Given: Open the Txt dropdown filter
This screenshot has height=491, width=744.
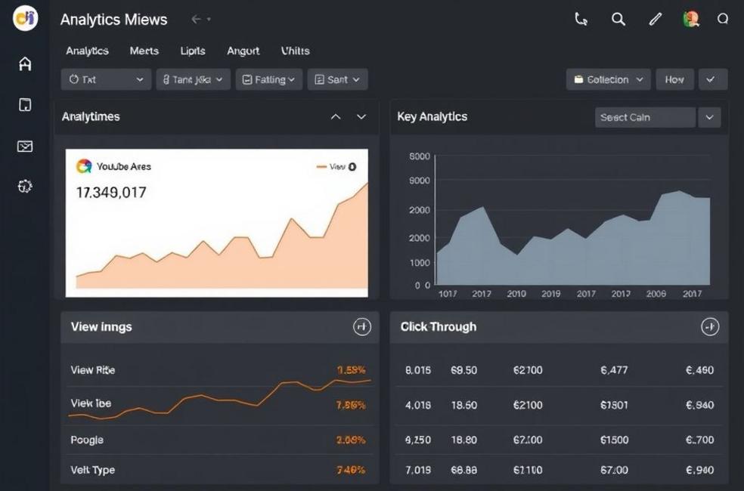Looking at the screenshot, I should pos(106,79).
